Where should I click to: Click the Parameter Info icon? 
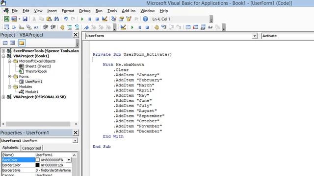[29, 27]
